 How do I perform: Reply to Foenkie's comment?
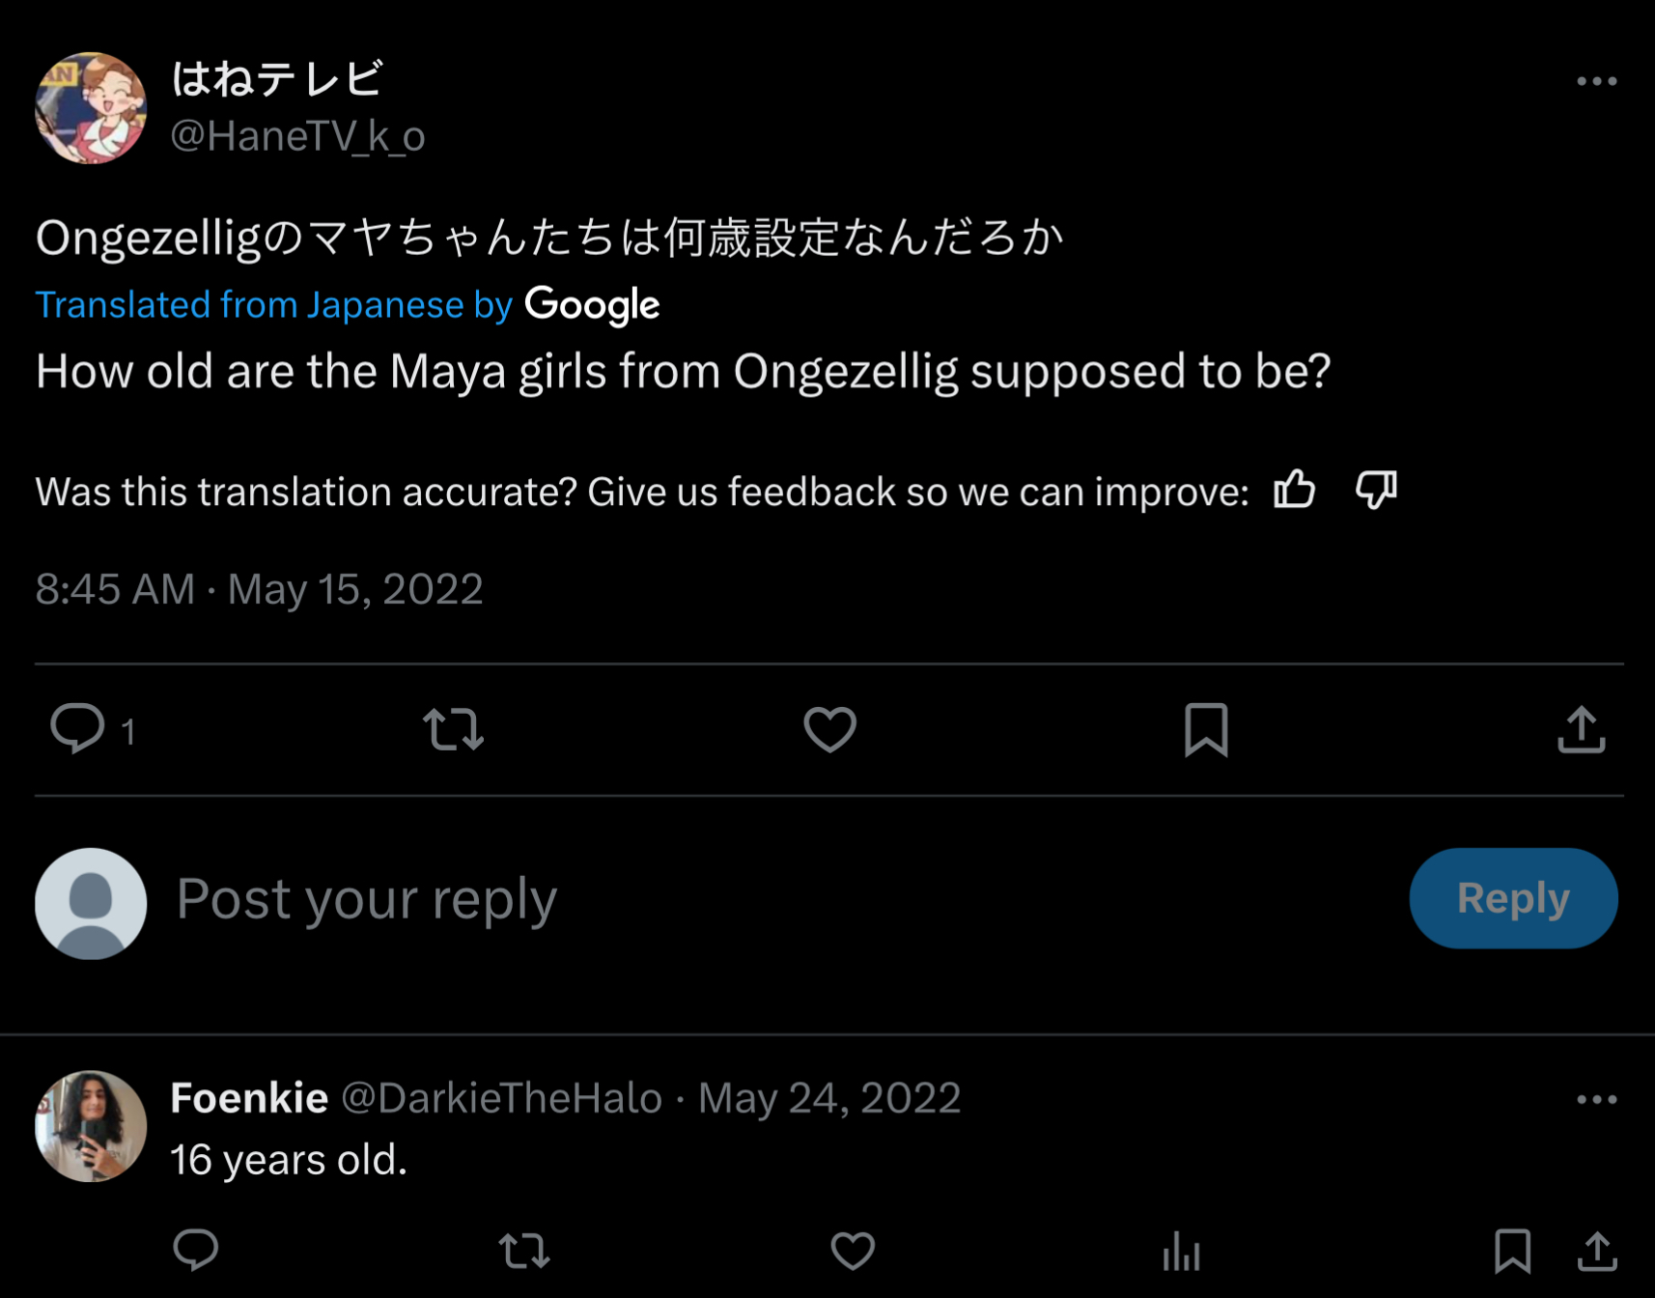coord(196,1251)
